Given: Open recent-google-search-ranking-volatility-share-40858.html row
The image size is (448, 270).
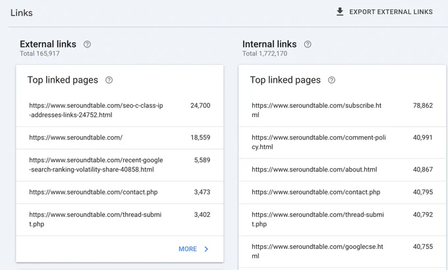Looking at the screenshot, I should [120, 165].
